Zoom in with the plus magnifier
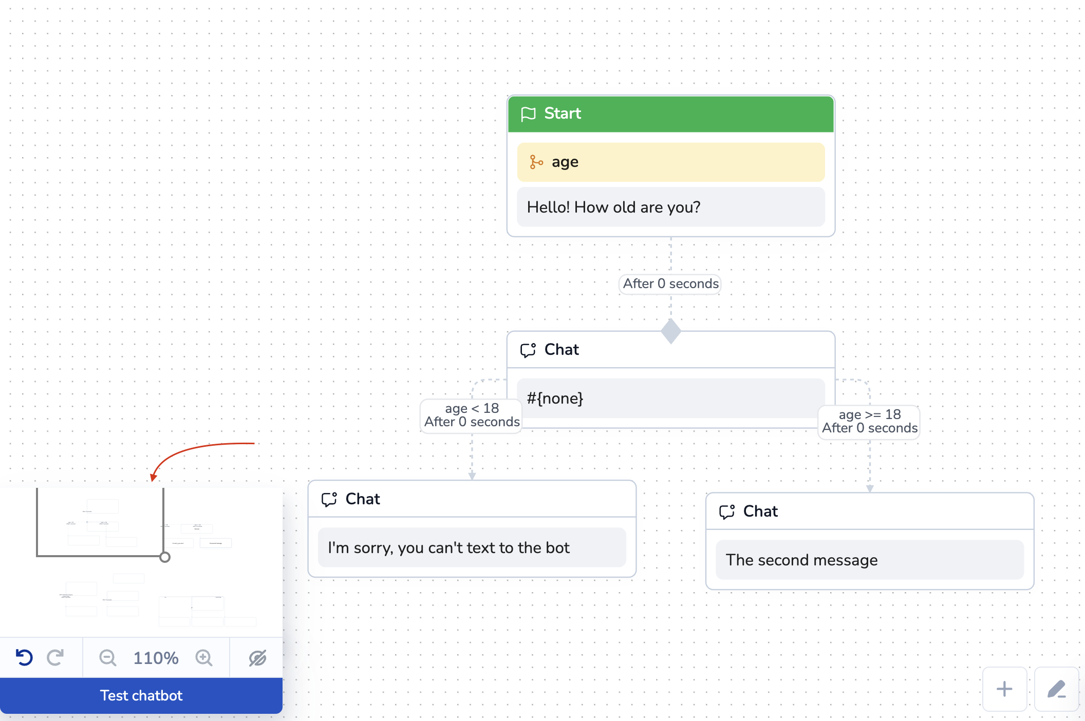Viewport: 1085px width, 721px height. tap(204, 658)
